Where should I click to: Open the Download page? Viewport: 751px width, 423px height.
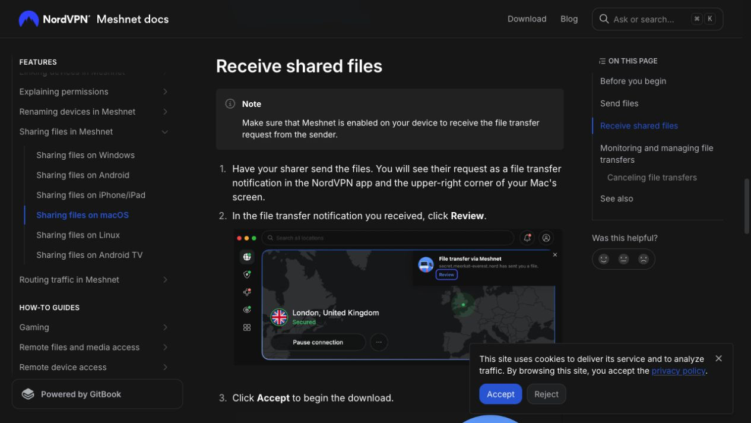(527, 19)
